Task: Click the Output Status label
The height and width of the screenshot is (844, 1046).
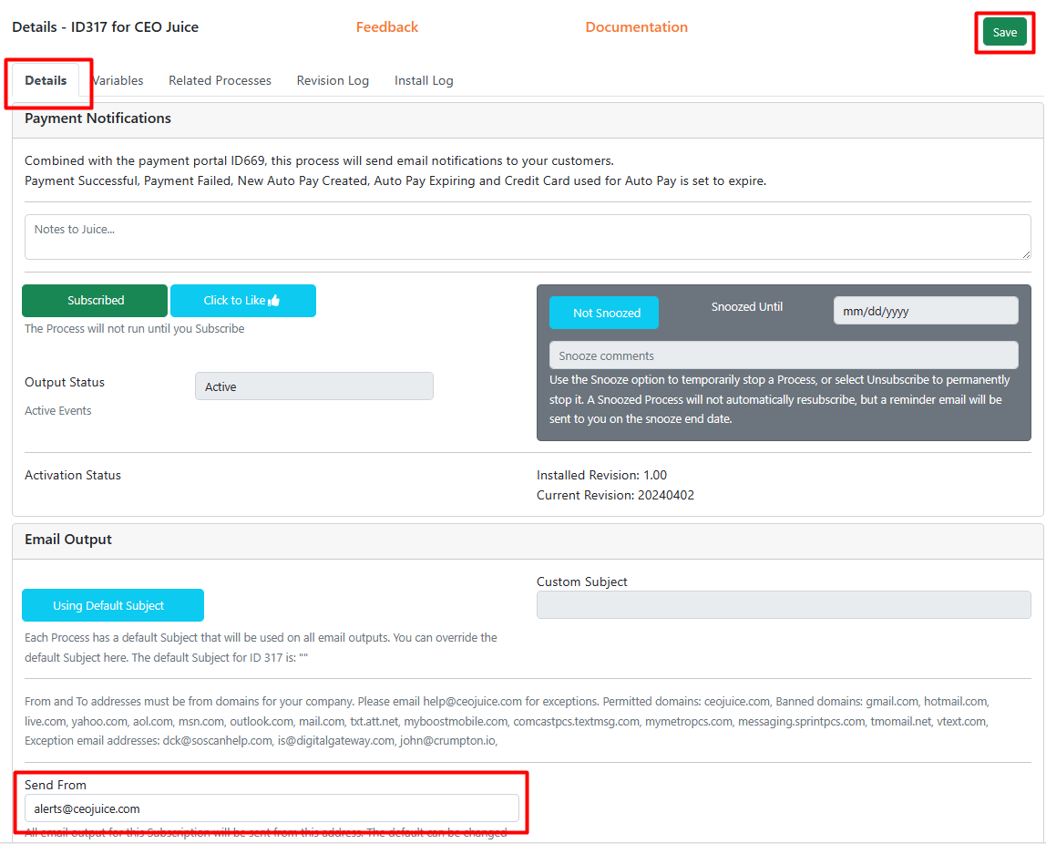Action: click(65, 382)
